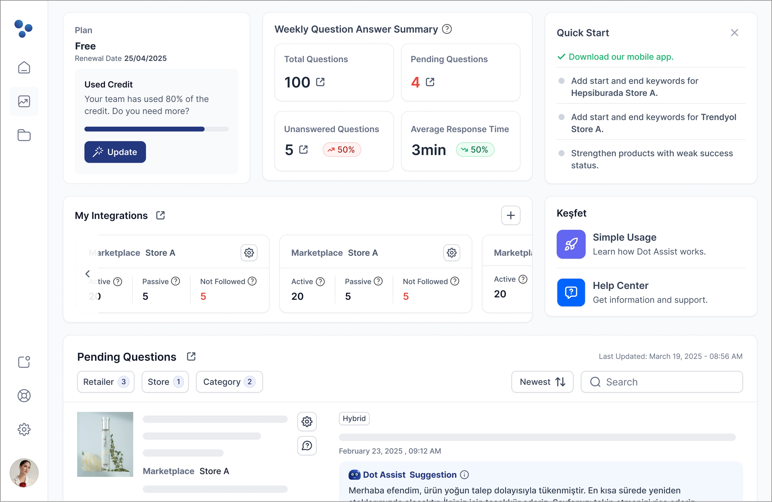The width and height of the screenshot is (772, 502).
Task: Click the 'Help Center' title
Action: pos(620,286)
